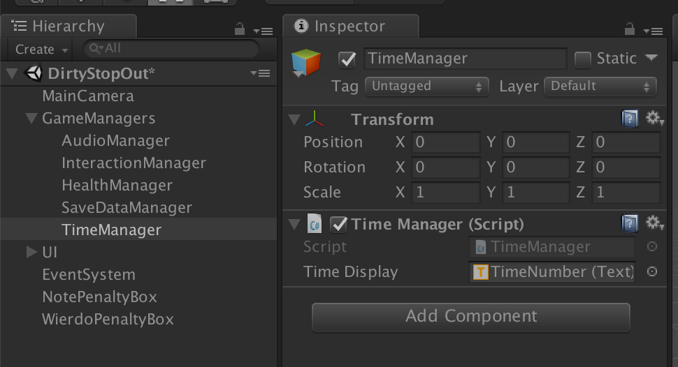The image size is (678, 367).
Task: Click the GameObject cube icon in Inspector
Action: pos(306,63)
